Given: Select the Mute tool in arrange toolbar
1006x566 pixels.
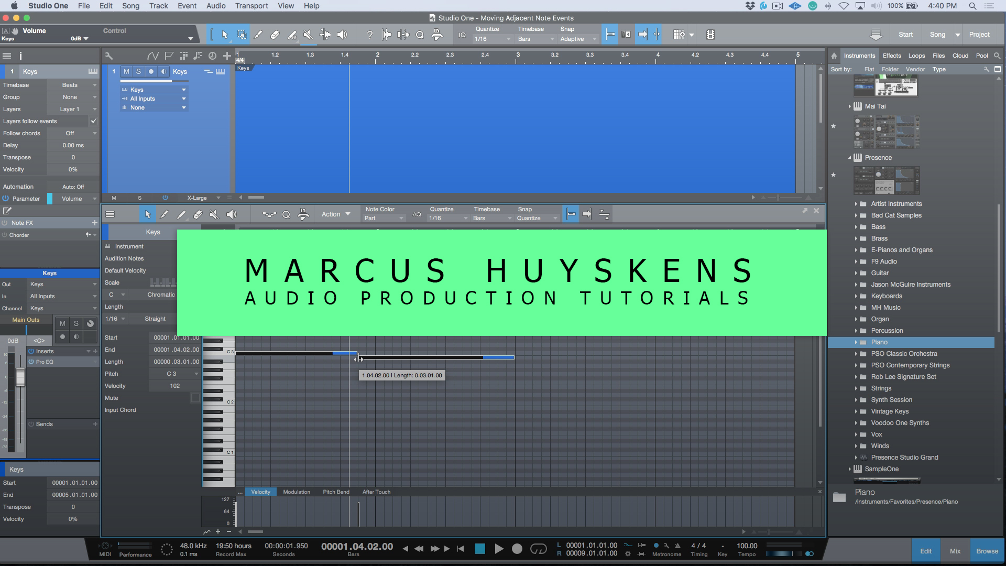Looking at the screenshot, I should tap(309, 35).
